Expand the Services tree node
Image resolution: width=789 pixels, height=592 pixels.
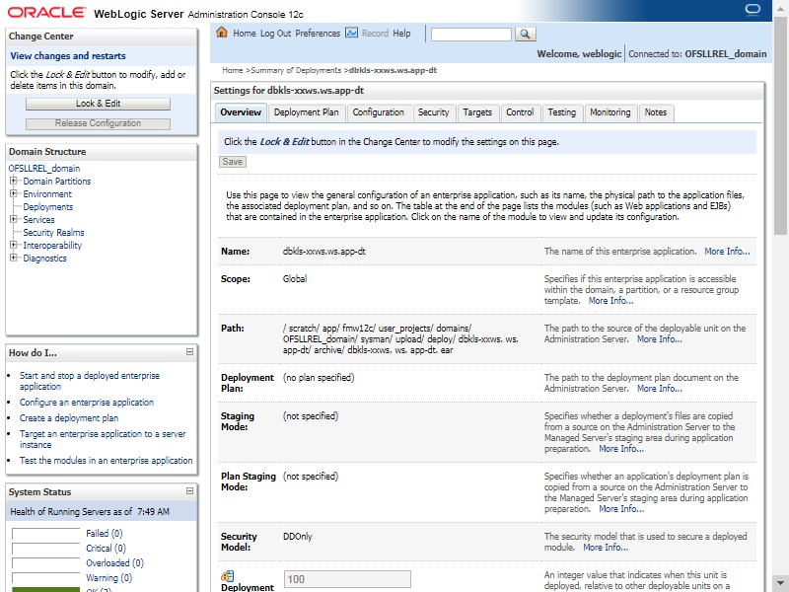pos(14,219)
